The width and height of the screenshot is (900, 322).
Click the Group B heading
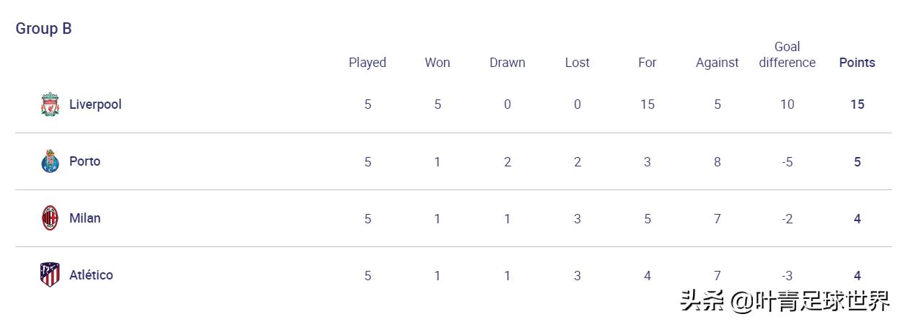pos(44,29)
